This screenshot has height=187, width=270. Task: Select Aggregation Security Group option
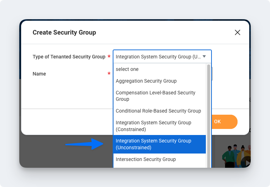pyautogui.click(x=146, y=81)
